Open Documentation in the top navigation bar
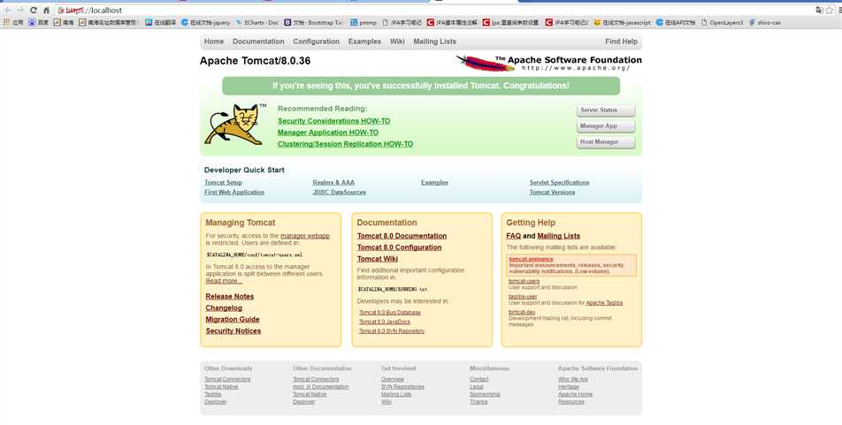 click(x=258, y=42)
